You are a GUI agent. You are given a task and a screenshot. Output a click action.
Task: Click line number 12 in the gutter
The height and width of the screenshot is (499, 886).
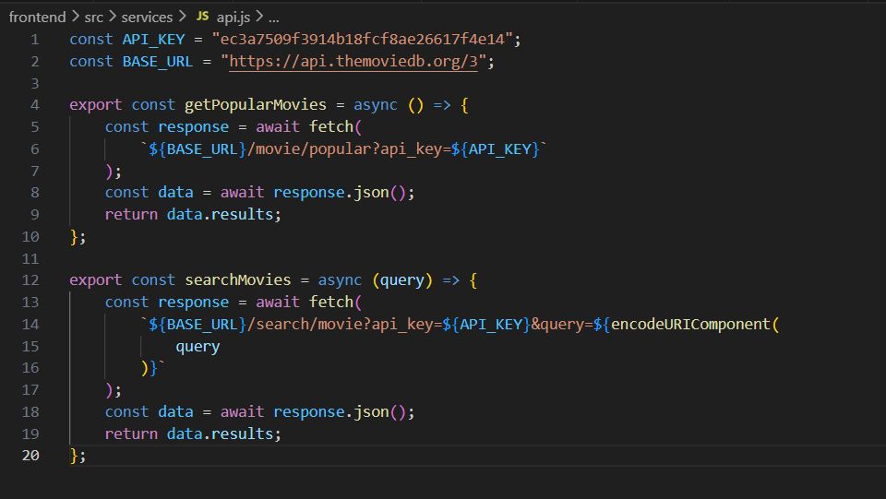[x=30, y=279]
